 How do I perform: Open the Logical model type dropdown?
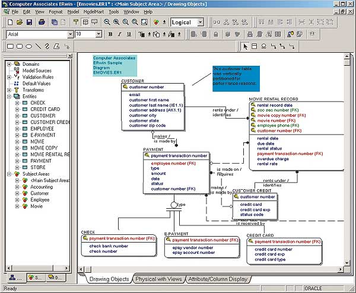(x=201, y=22)
